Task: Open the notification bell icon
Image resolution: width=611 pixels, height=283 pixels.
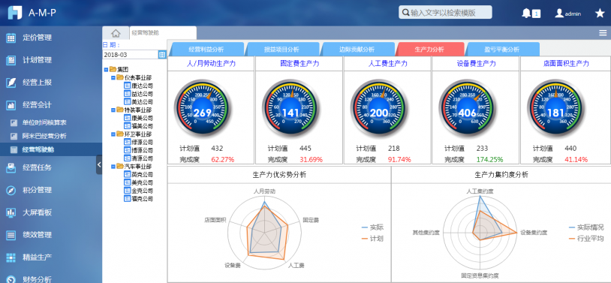Action: click(x=526, y=14)
